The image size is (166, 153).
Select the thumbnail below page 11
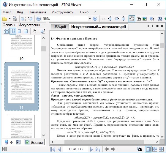(x=21, y=126)
